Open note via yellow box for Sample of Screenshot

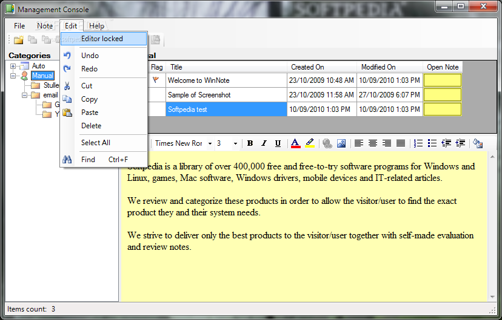[x=443, y=95]
